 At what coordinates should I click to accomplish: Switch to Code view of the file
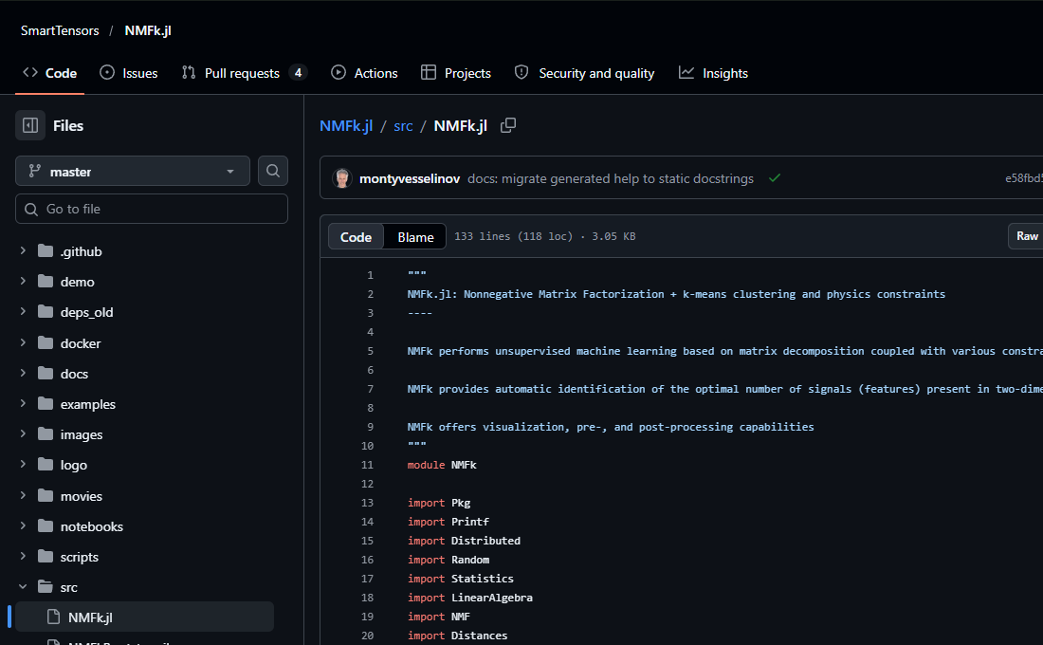click(x=356, y=237)
